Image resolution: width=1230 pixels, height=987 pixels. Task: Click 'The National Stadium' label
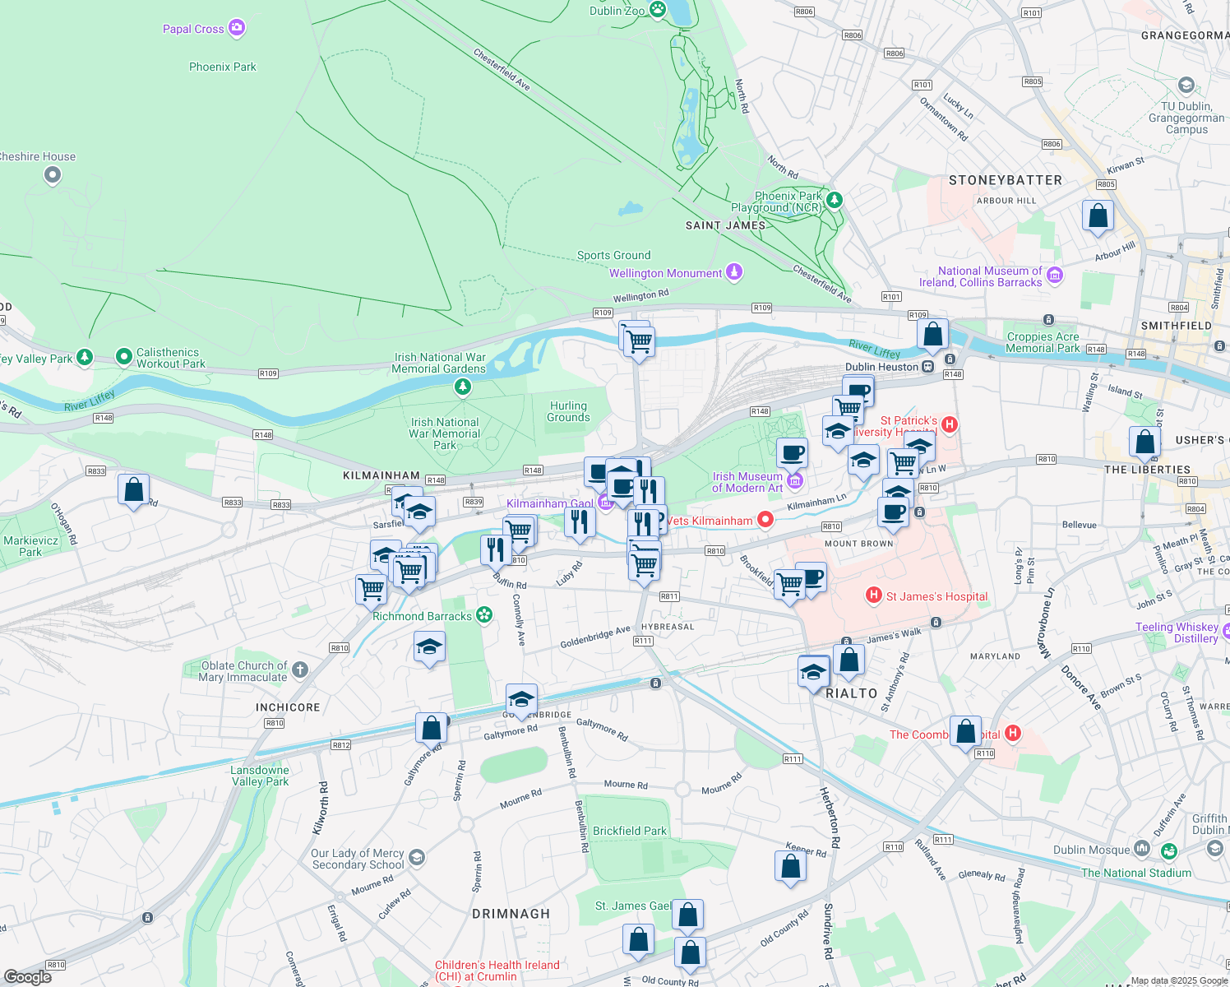[1136, 873]
